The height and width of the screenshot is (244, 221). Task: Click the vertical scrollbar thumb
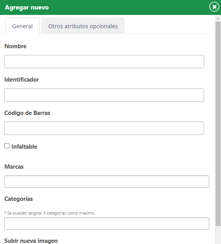point(218,124)
